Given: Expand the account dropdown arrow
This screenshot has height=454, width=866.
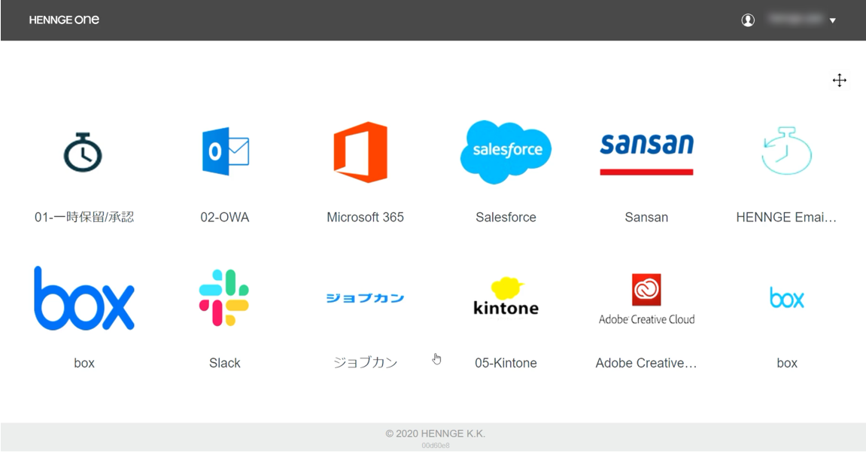Looking at the screenshot, I should pyautogui.click(x=832, y=20).
